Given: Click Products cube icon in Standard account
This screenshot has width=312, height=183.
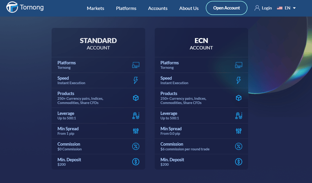Looking at the screenshot, I should click(x=136, y=98).
